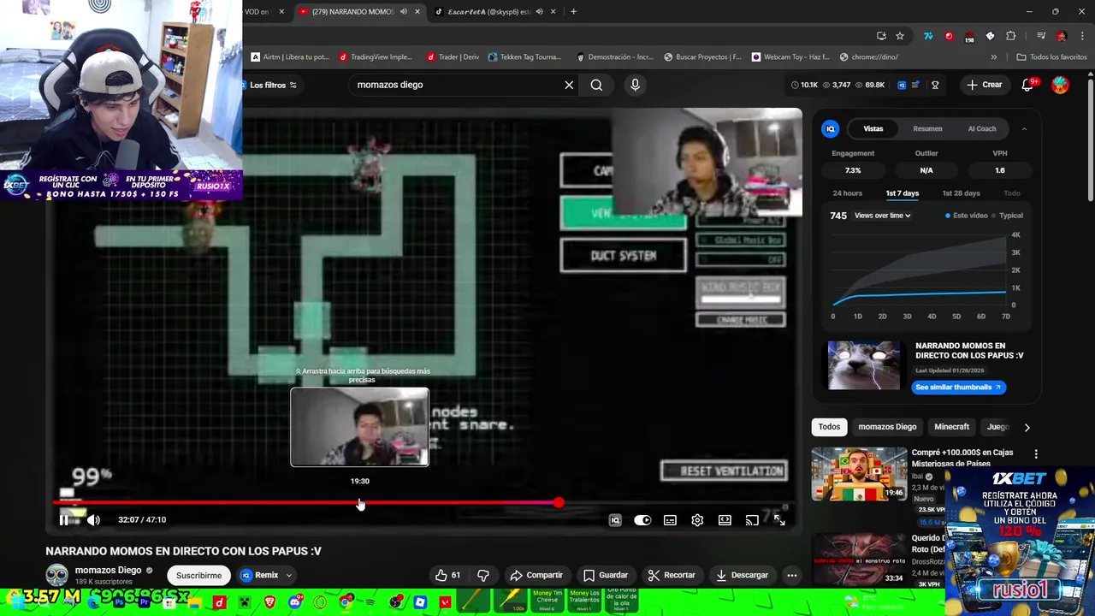Select the 24 hours range
The image size is (1095, 616).
coord(848,193)
